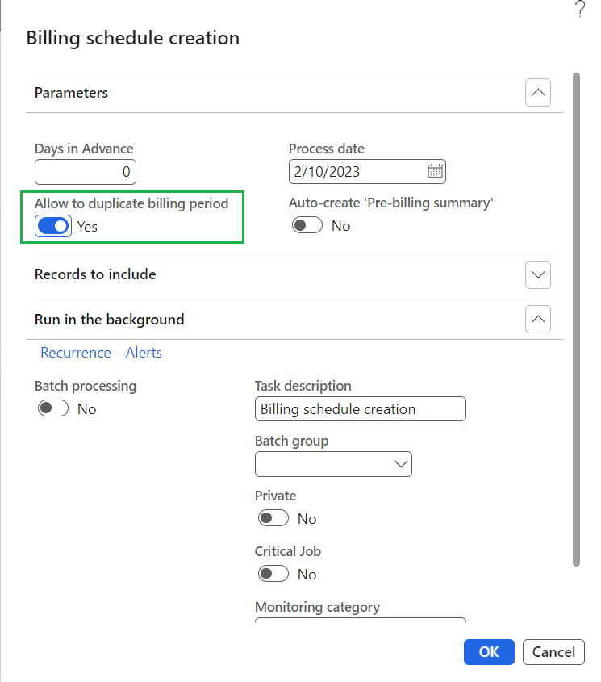Collapse the Run in the background section
The image size is (601, 682).
tap(538, 320)
